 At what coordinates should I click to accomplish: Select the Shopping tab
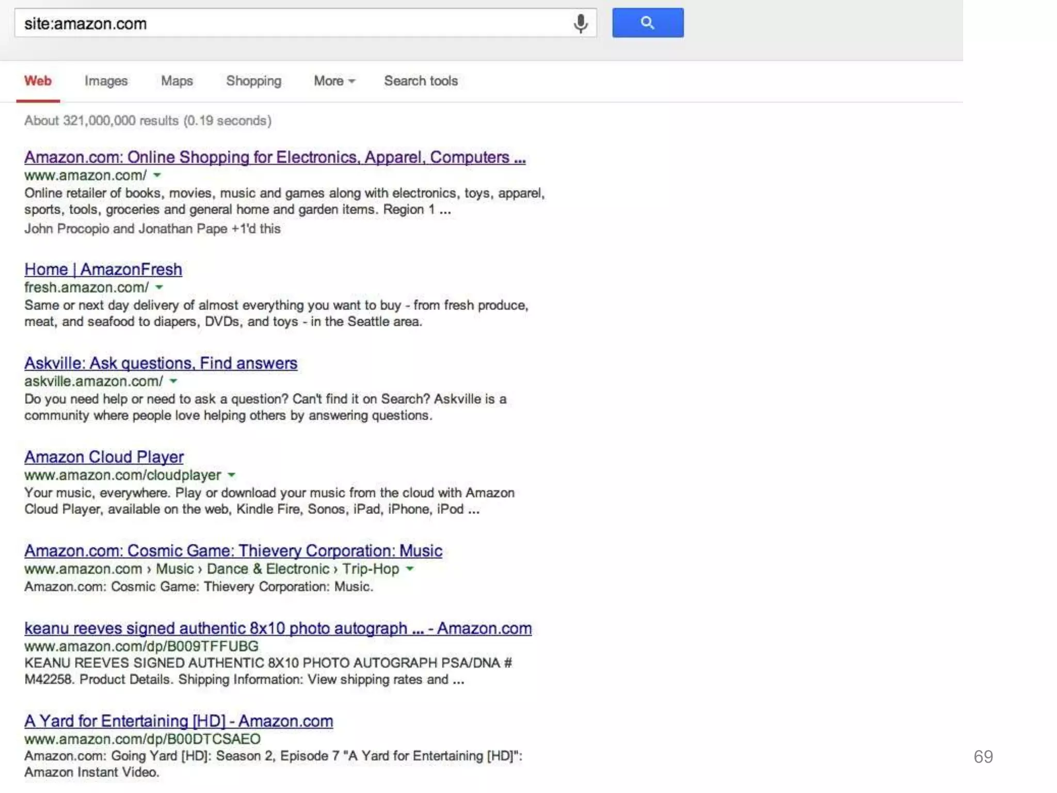click(253, 81)
